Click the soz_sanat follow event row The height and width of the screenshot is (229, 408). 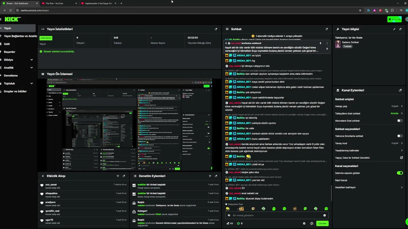pyautogui.click(x=84, y=186)
